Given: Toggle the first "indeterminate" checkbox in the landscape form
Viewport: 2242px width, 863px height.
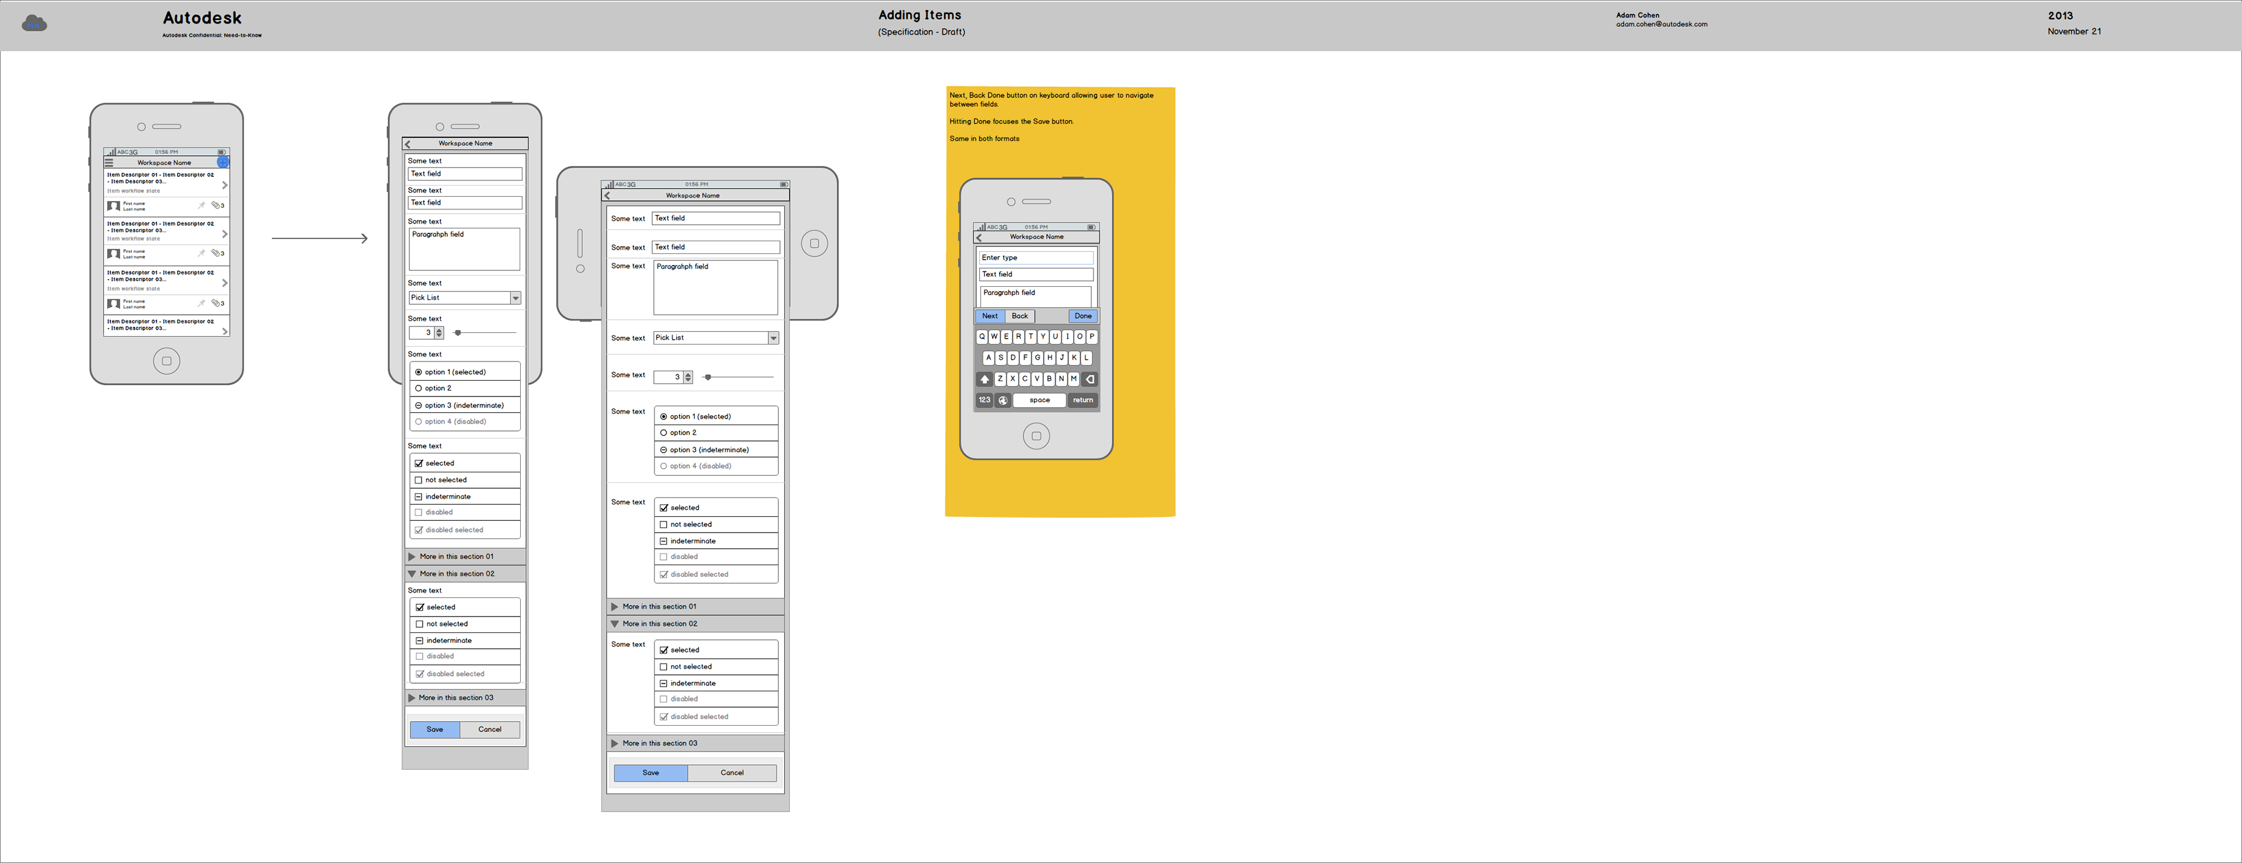Looking at the screenshot, I should coord(664,541).
